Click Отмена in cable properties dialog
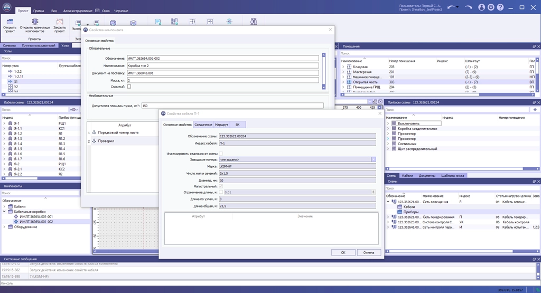The image size is (541, 293). (368, 252)
